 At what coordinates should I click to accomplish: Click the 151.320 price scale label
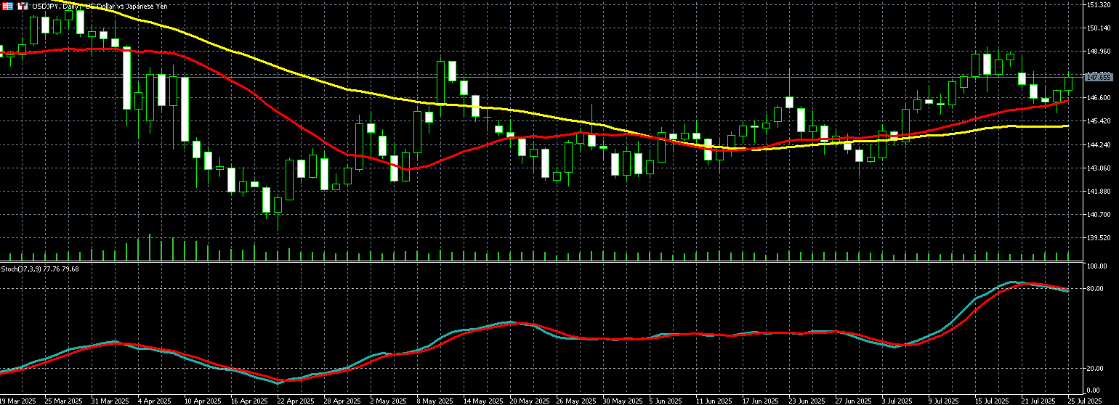click(x=1098, y=5)
